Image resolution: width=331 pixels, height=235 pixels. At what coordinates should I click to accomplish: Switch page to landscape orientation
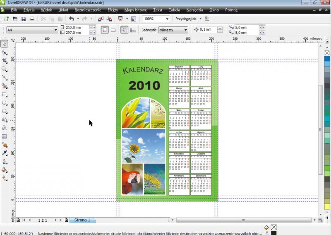pos(113,30)
